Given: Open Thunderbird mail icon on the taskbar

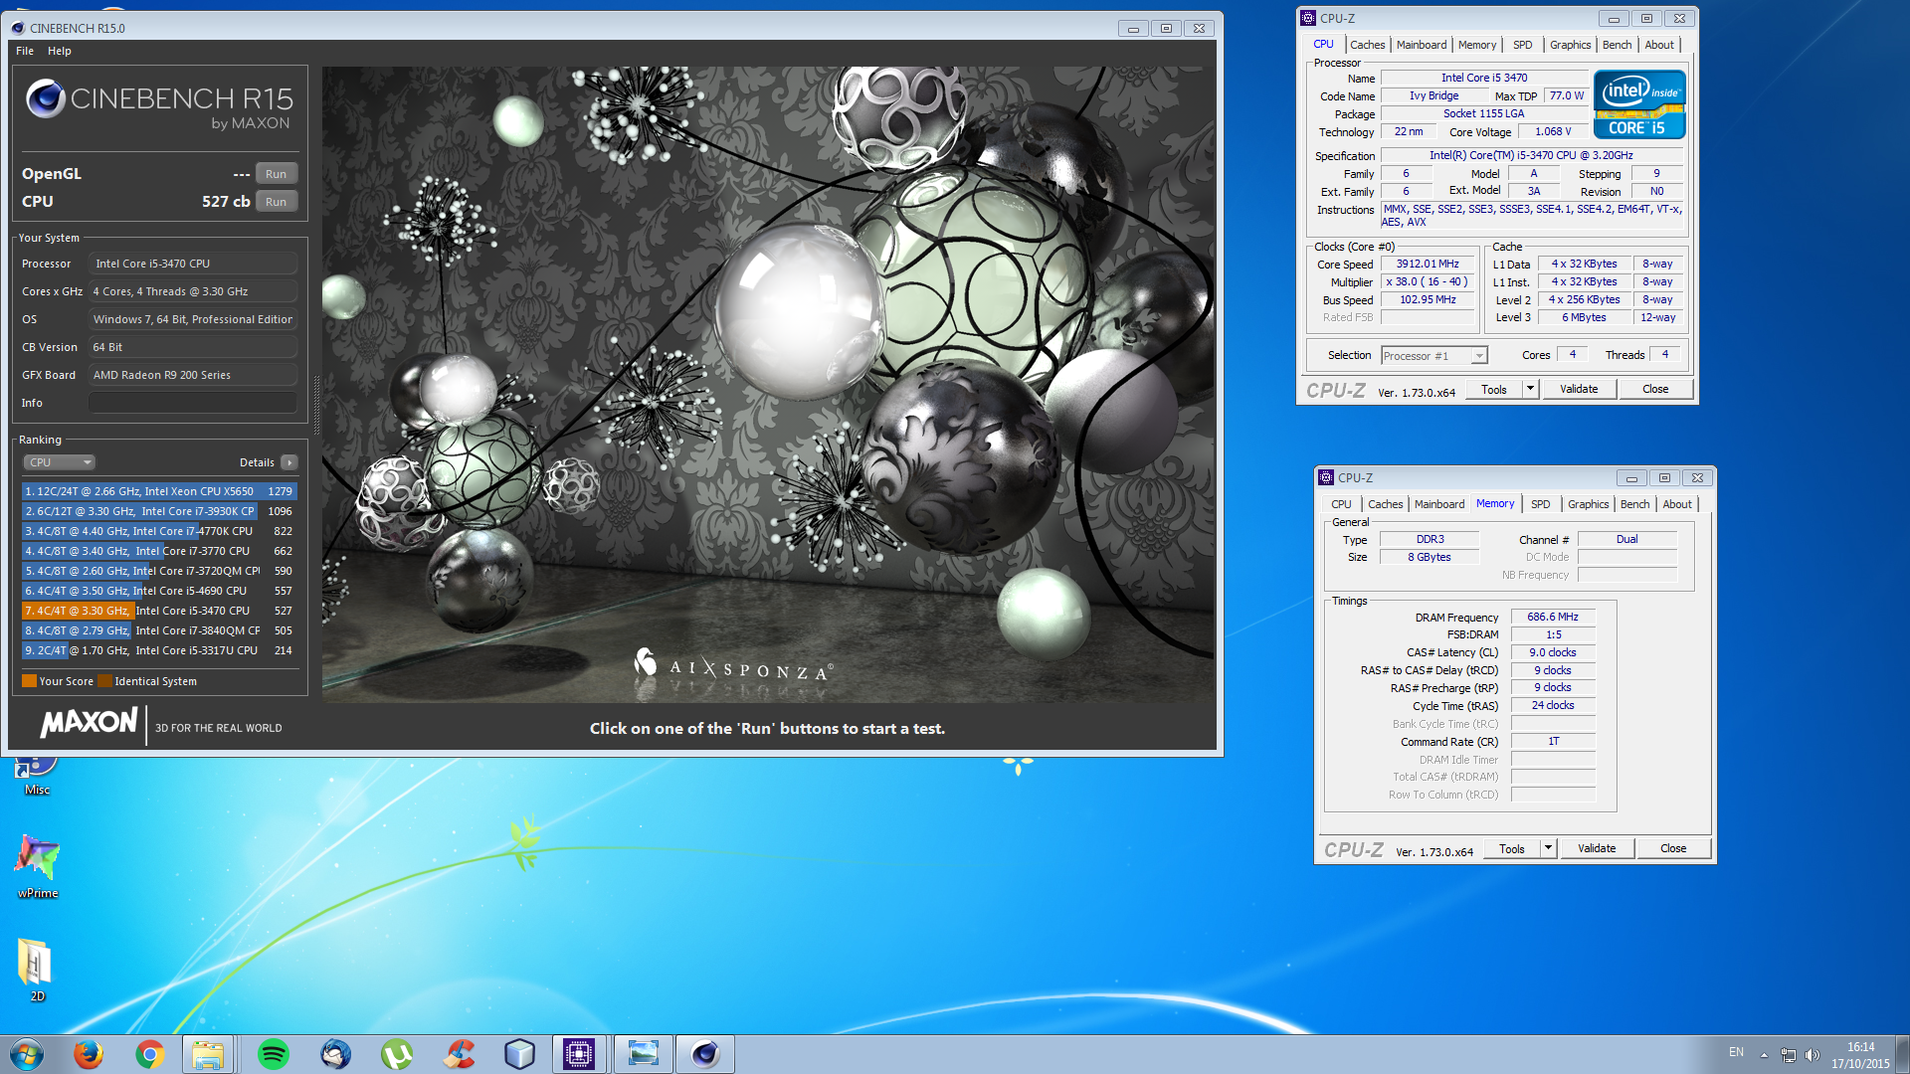Looking at the screenshot, I should tap(335, 1054).
